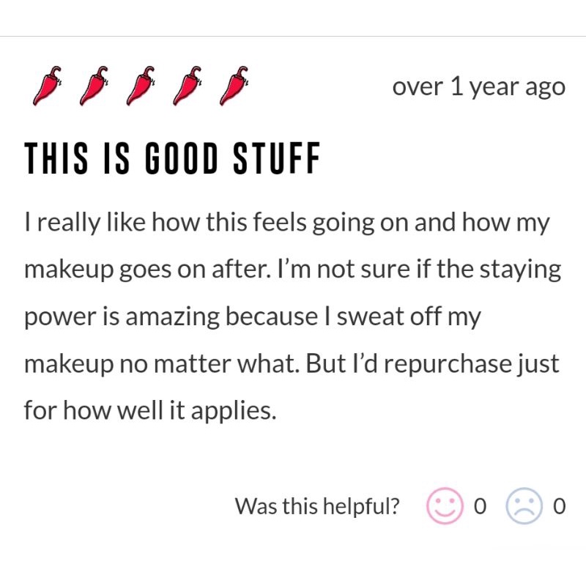Click the 'over 1 year ago' timestamp
This screenshot has width=586, height=586.
pos(479,88)
